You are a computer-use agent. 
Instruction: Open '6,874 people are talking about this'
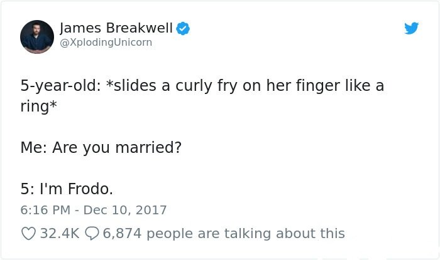(x=224, y=234)
